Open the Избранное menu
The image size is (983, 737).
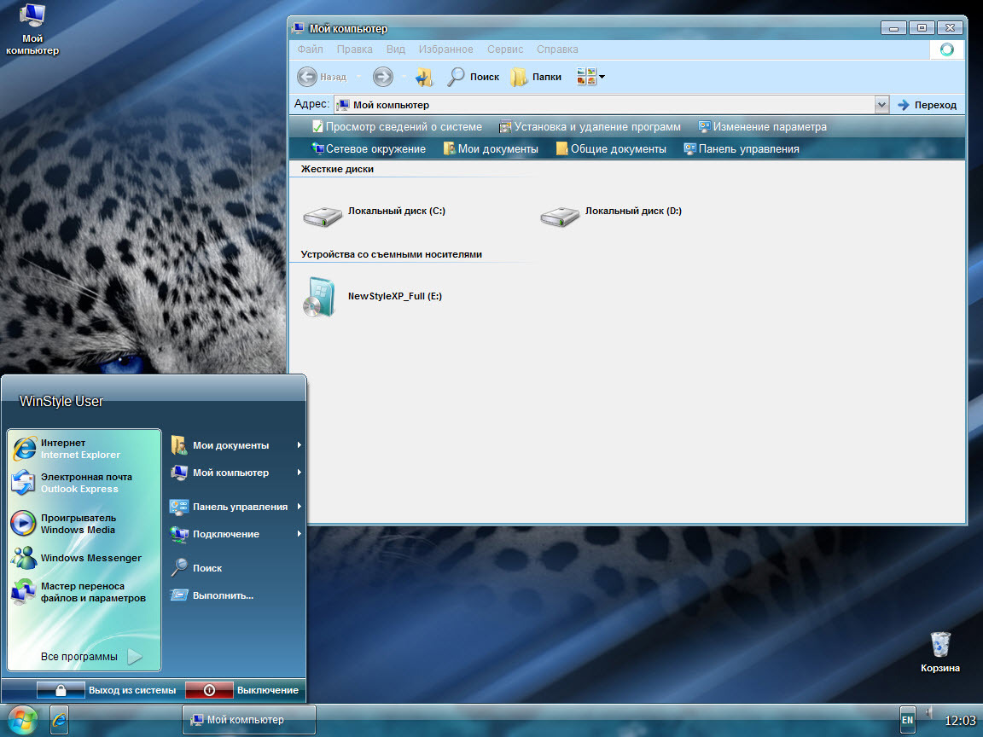(445, 49)
